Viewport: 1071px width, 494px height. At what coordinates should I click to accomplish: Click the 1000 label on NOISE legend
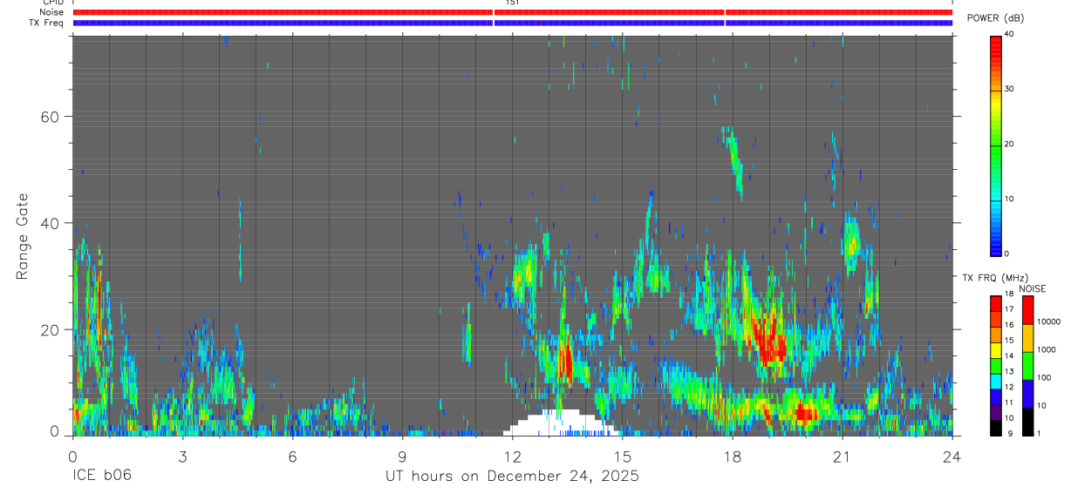[1047, 349]
